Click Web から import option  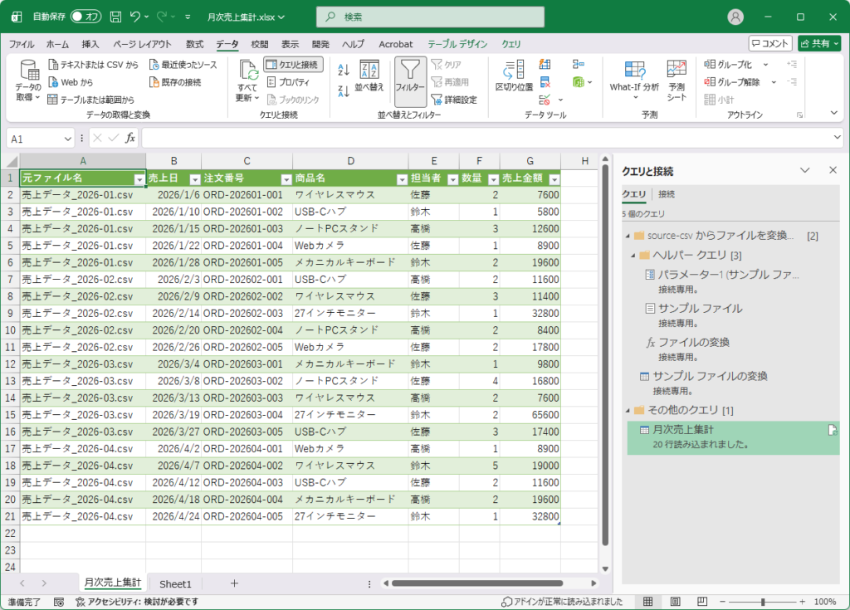[x=71, y=82]
